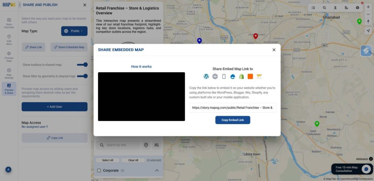
Task: Open Map Settings in the sidebar
Action: point(9,74)
